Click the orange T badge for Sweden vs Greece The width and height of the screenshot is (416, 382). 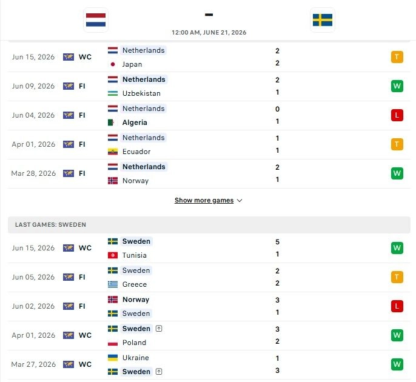point(397,277)
